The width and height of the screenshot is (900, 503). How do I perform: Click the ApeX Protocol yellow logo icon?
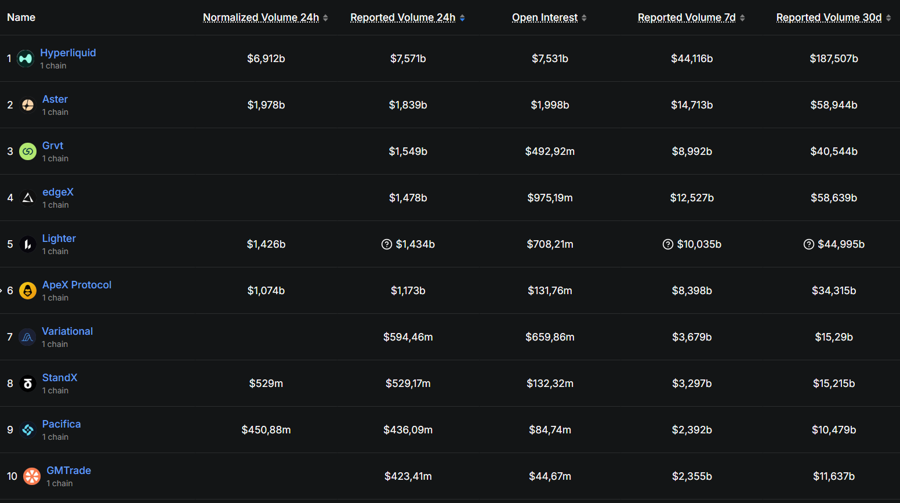28,291
